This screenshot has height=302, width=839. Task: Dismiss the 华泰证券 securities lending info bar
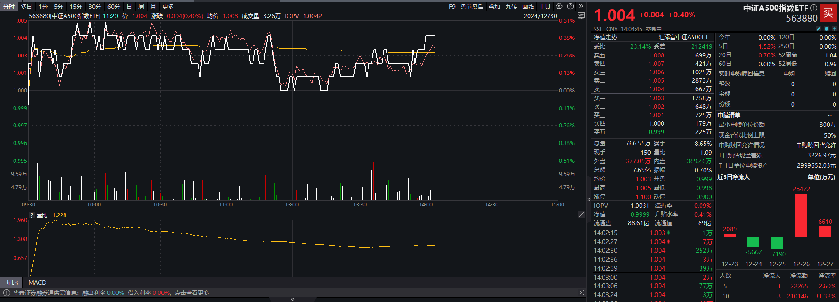pyautogui.click(x=581, y=293)
